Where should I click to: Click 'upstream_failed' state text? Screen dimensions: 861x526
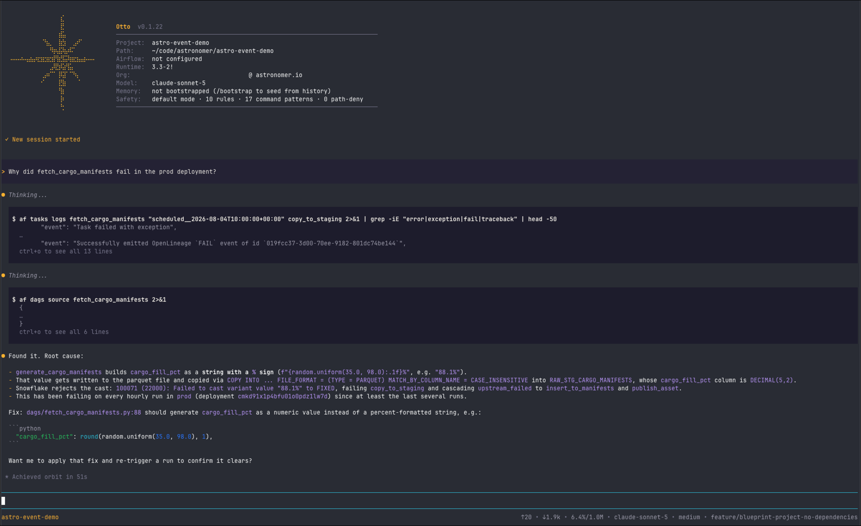[x=504, y=388]
